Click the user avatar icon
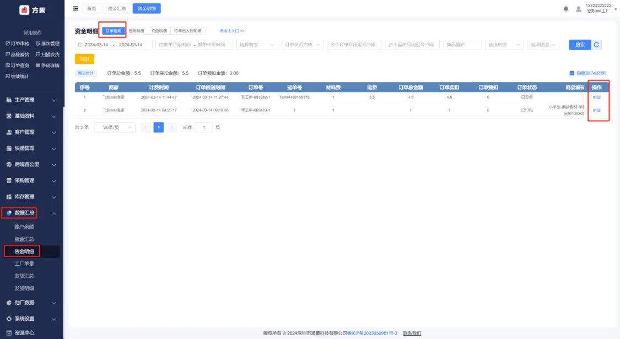620x339 pixels. click(578, 9)
